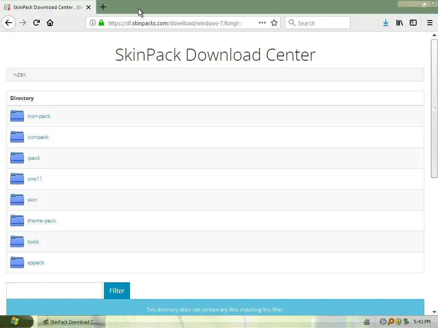The image size is (438, 328).
Task: Open the iconpack directory link
Action: pos(38,137)
